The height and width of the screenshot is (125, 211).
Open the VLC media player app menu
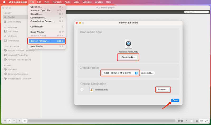(x=18, y=2)
